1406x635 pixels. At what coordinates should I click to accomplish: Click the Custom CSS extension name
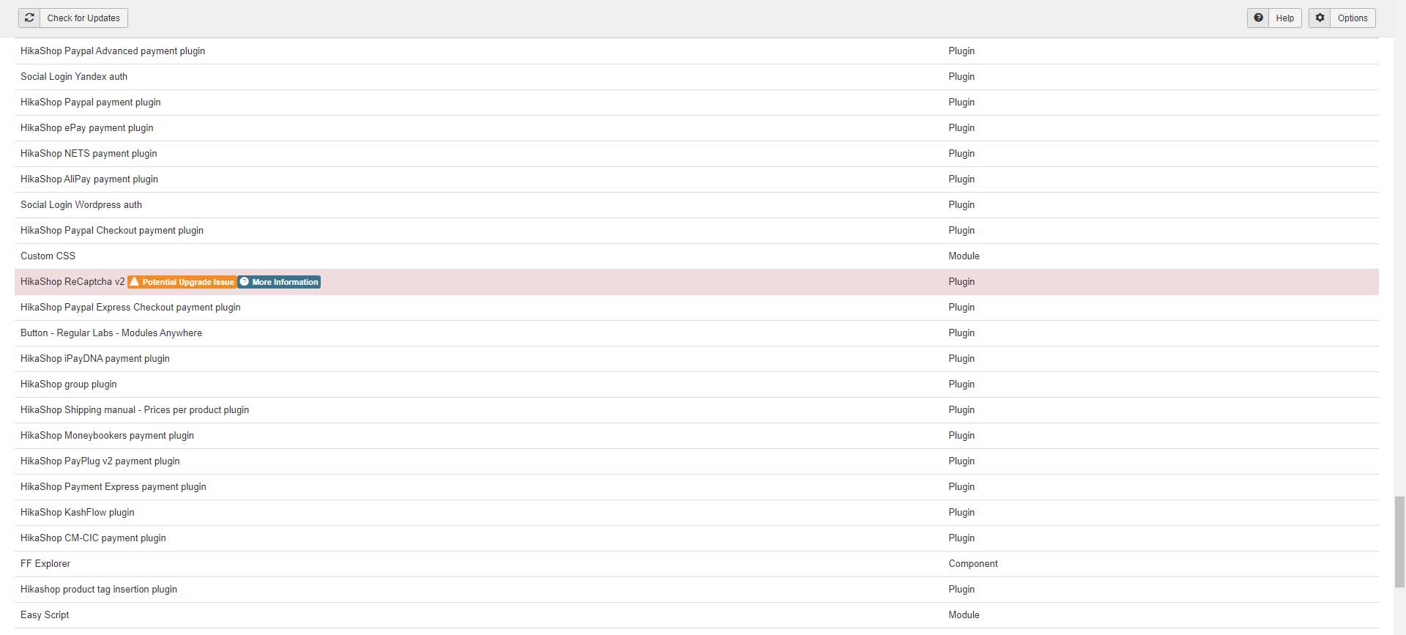pyautogui.click(x=48, y=256)
